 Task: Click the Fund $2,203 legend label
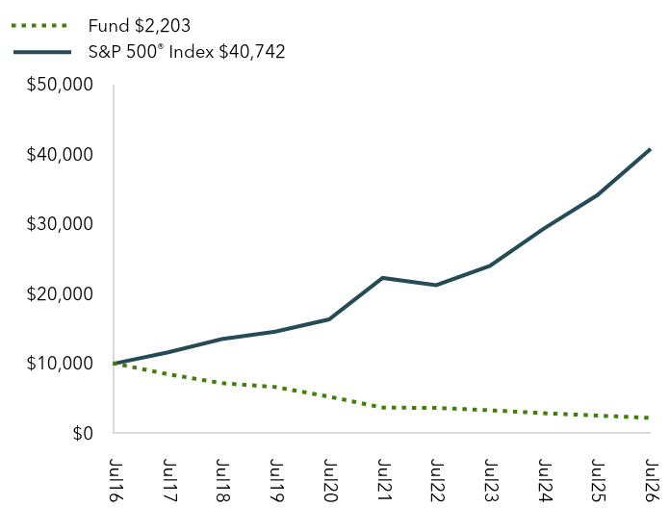(140, 26)
